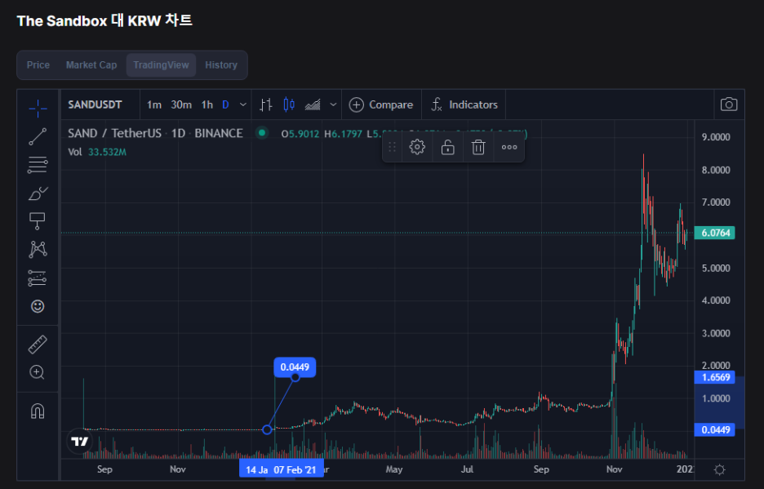Take a chart snapshot with camera icon
764x489 pixels.
point(728,104)
